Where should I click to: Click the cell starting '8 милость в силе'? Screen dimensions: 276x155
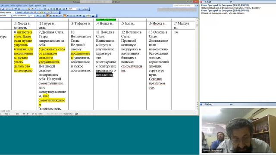tap(24, 70)
